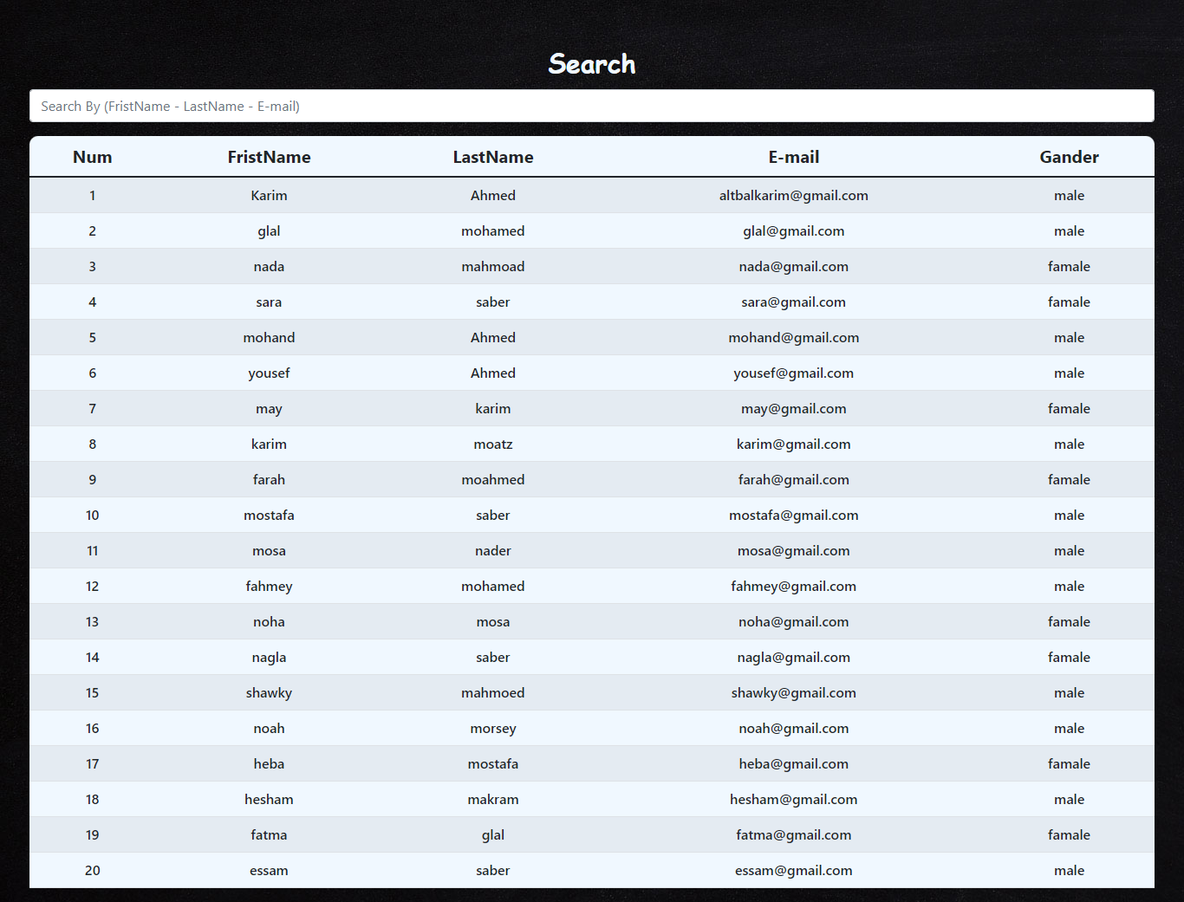Click email nagla@gmail.com
This screenshot has height=902, width=1184.
click(794, 658)
